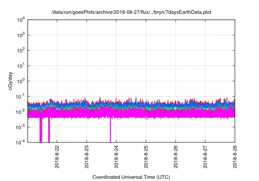Click the 10^-4 y-axis tick label
The height and width of the screenshot is (181, 259).
[x=20, y=142]
